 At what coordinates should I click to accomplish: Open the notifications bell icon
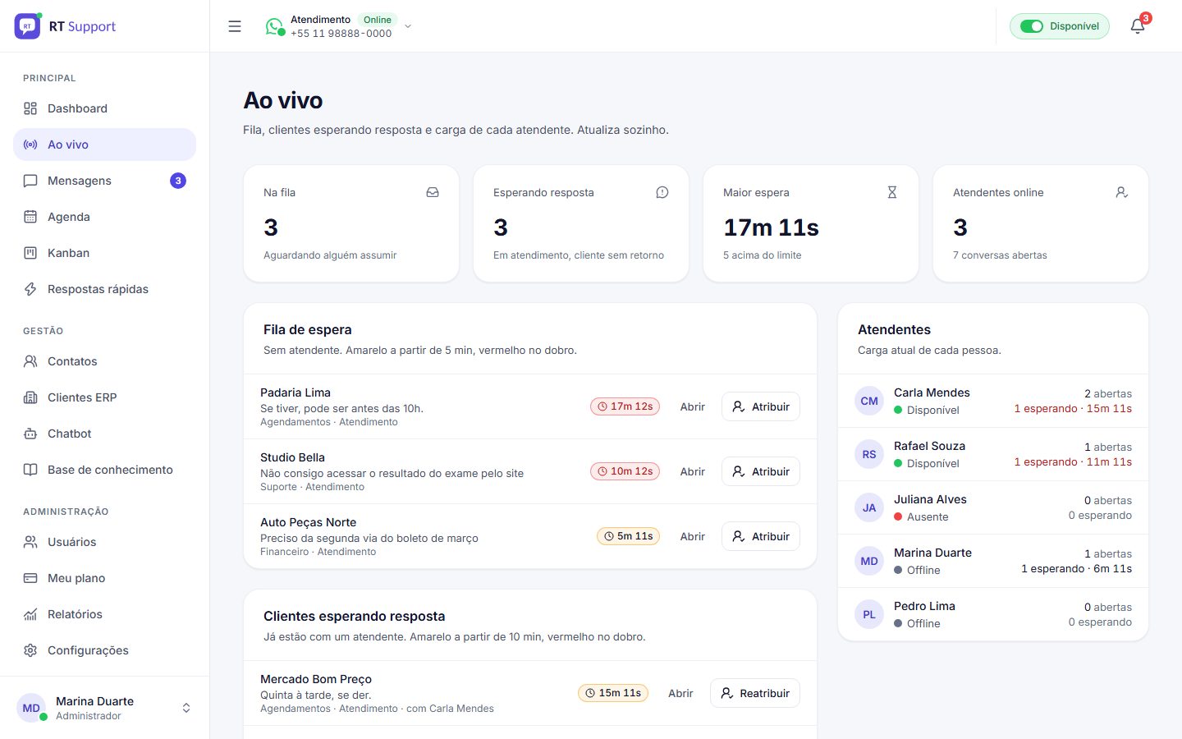1138,26
